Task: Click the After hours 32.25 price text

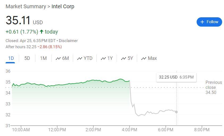Action: (21, 47)
